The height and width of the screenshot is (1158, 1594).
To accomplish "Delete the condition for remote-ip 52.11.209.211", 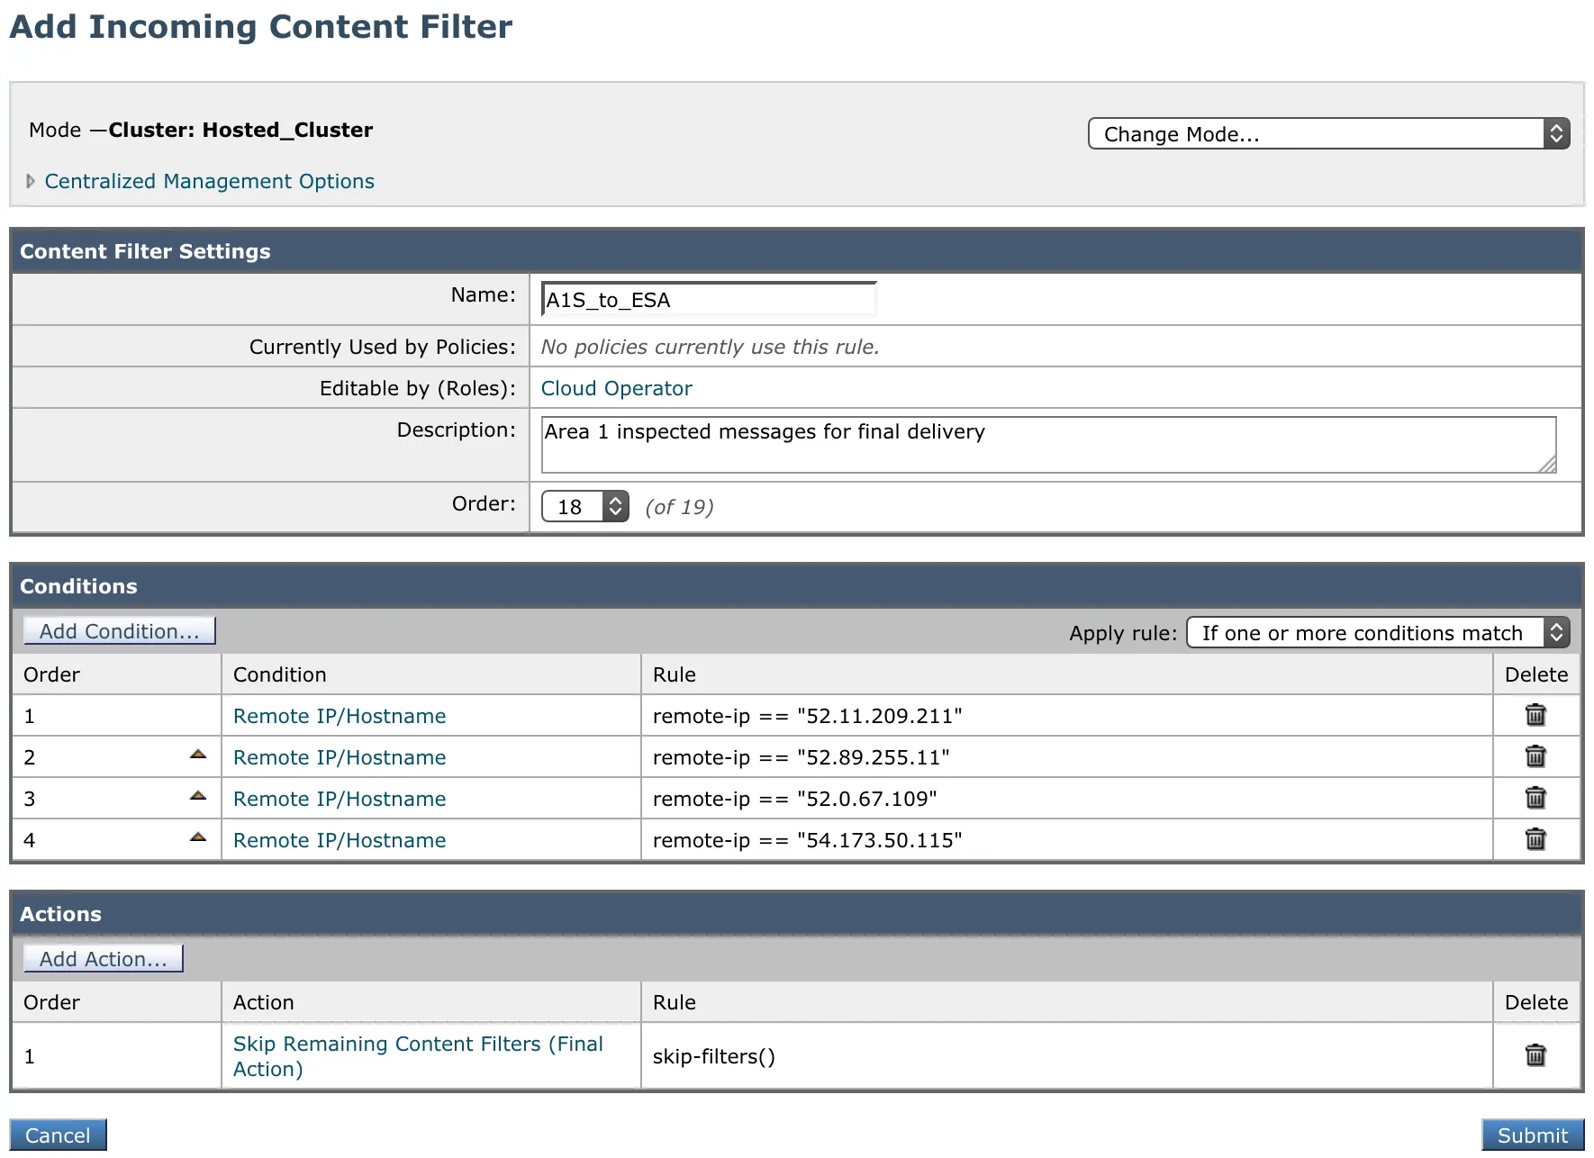I will click(1535, 715).
